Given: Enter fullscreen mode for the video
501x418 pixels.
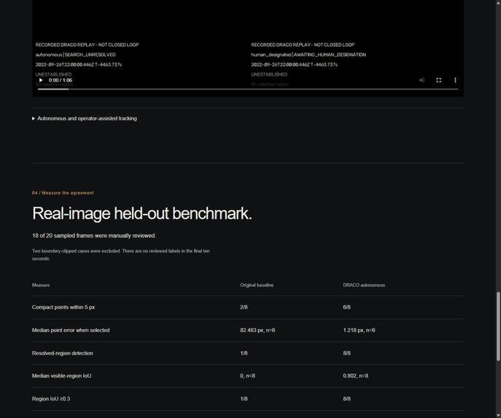Looking at the screenshot, I should (439, 80).
